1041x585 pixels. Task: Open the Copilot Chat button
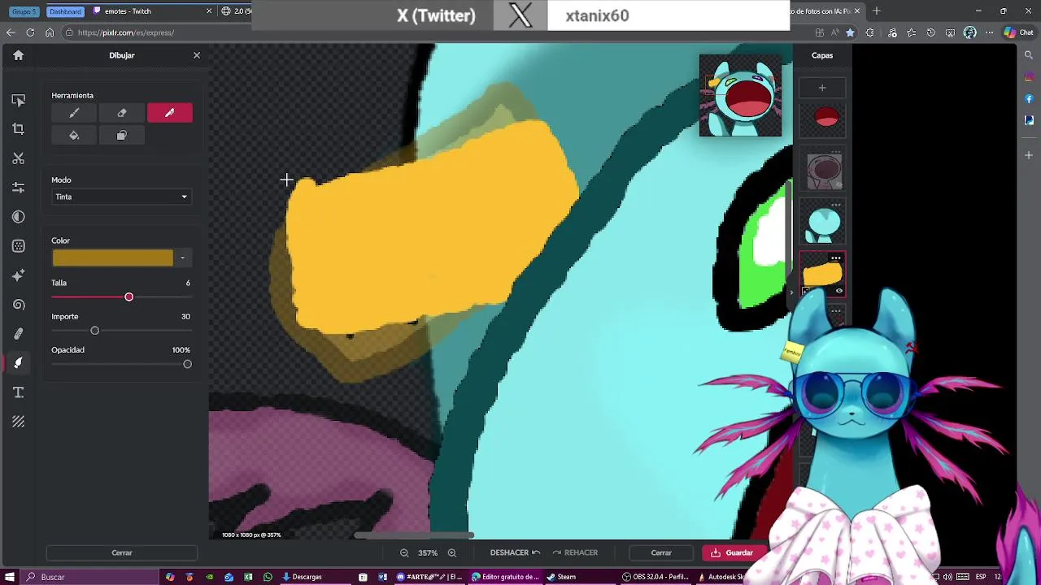click(1018, 32)
